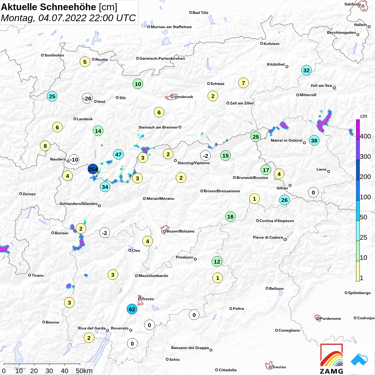Click the 50km scale bar label
This screenshot has height=375, width=375.
point(84,371)
